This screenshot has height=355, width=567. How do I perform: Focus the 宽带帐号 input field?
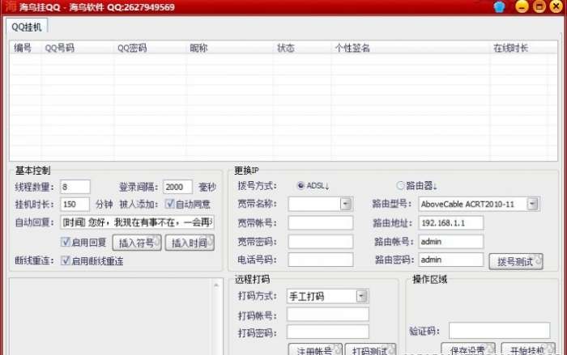[x=321, y=223]
